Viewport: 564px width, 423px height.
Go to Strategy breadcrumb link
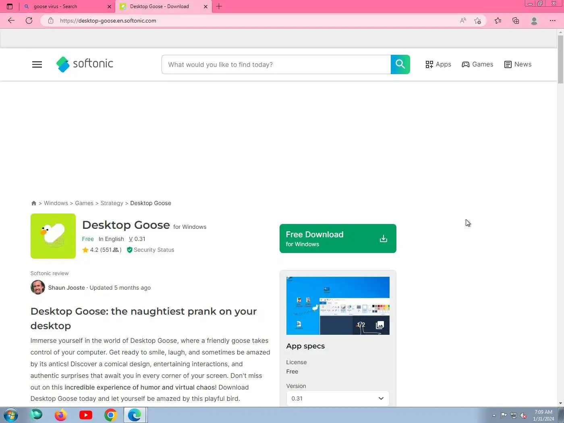[112, 203]
